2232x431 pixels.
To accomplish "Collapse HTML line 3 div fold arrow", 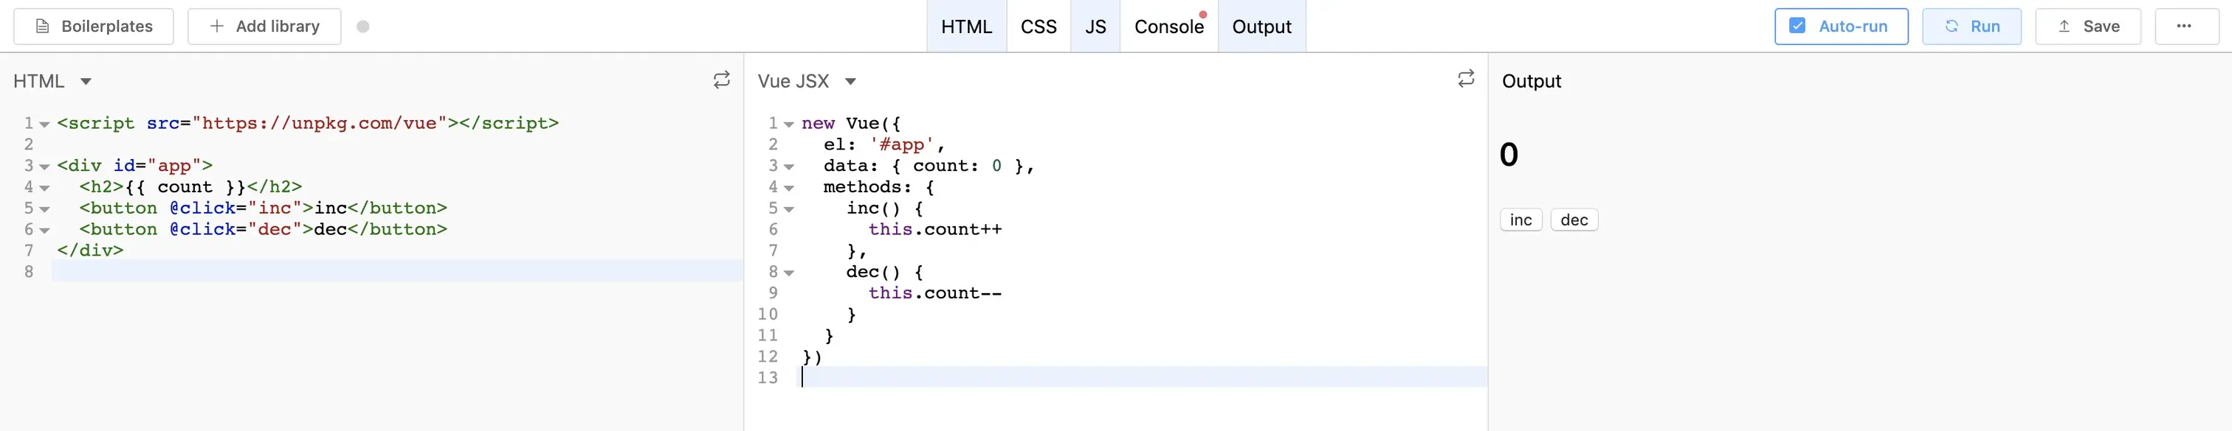I will pyautogui.click(x=44, y=167).
